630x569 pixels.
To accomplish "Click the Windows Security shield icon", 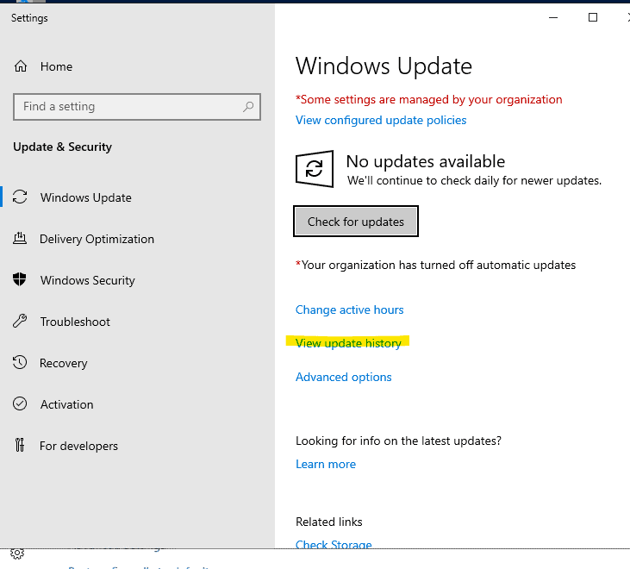I will [x=20, y=279].
